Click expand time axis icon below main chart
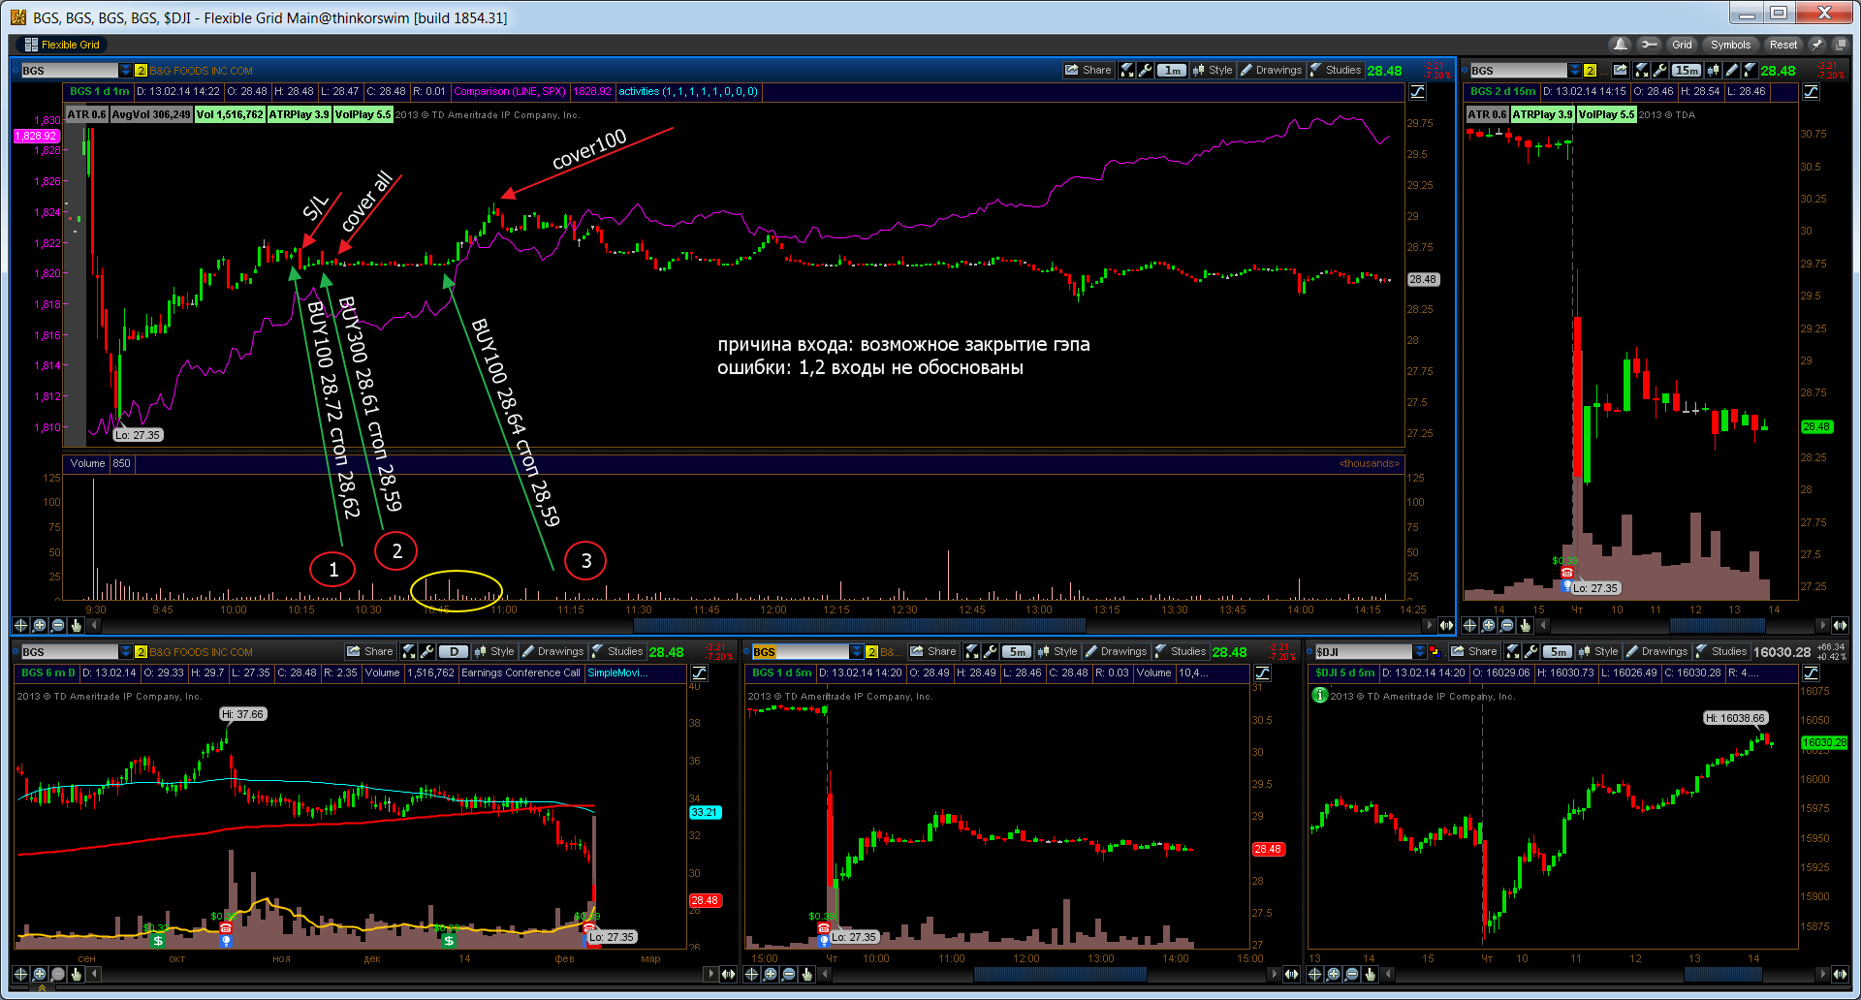The width and height of the screenshot is (1861, 1000). [x=1446, y=625]
